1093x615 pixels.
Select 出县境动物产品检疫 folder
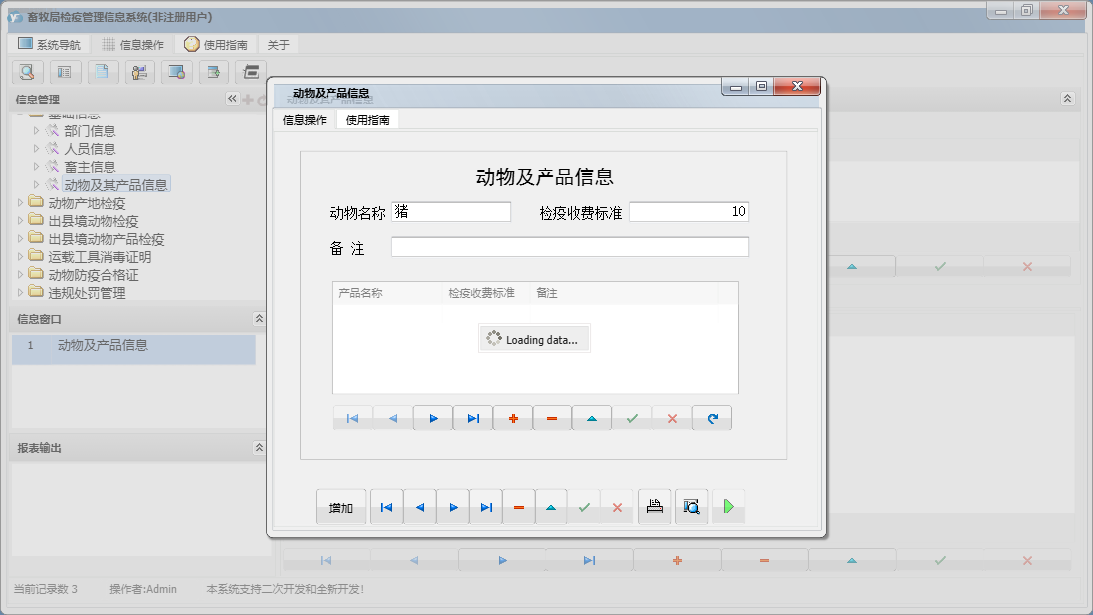[x=106, y=239]
